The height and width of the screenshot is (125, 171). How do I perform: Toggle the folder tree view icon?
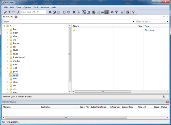tap(84, 12)
